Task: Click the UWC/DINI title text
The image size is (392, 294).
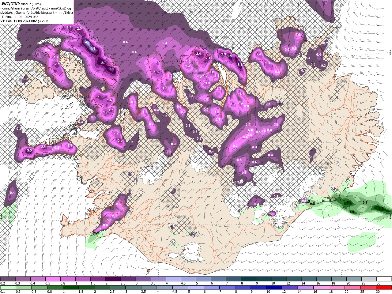Action: coord(10,4)
